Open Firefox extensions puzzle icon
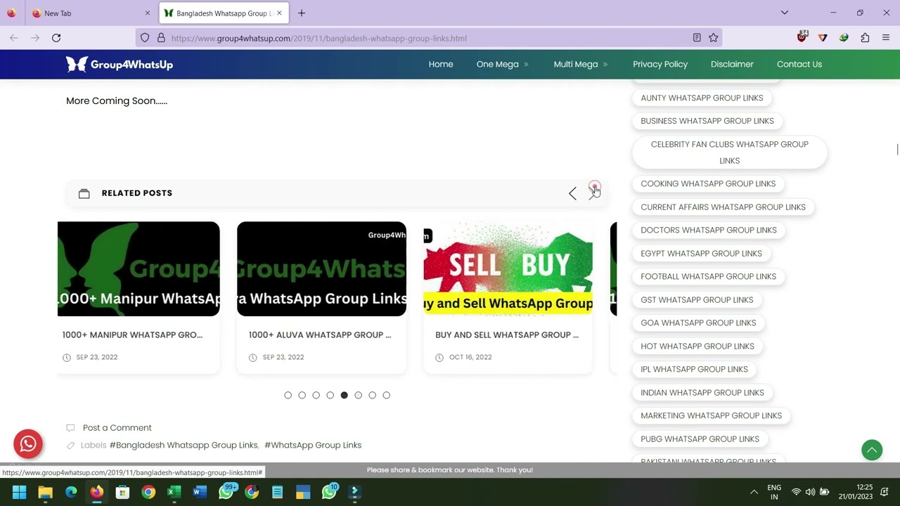Viewport: 900px width, 506px height. tap(865, 38)
